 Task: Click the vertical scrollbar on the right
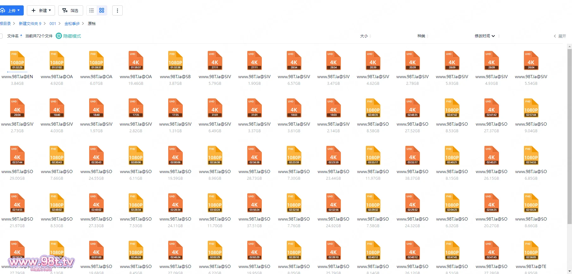coord(569,127)
